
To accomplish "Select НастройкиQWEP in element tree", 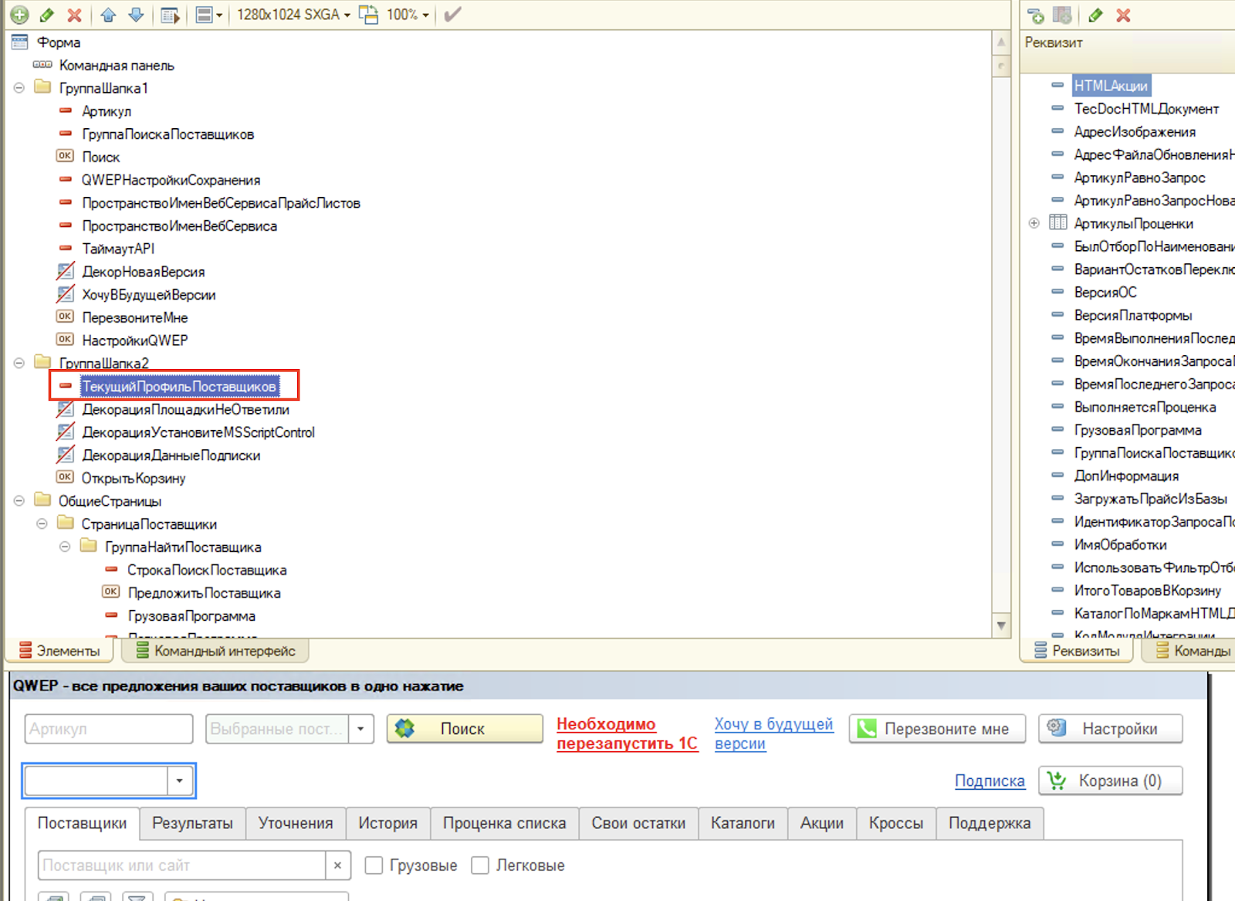I will coord(135,340).
